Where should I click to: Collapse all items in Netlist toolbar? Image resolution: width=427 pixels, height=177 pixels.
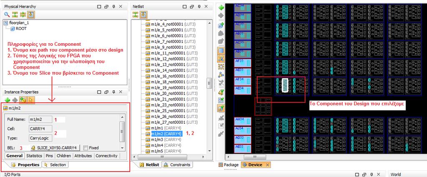pyautogui.click(x=136, y=15)
